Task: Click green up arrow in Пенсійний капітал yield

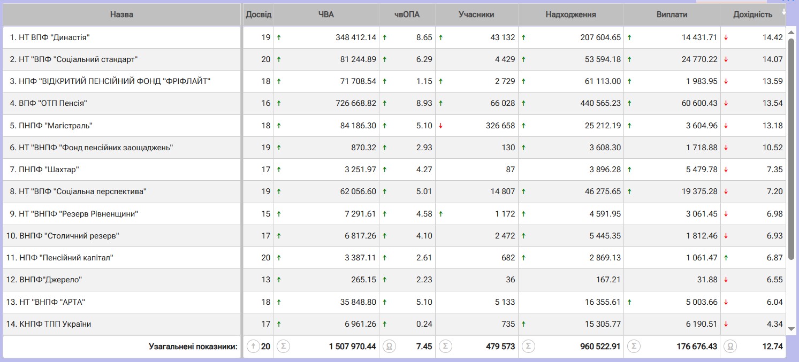Action: point(726,258)
